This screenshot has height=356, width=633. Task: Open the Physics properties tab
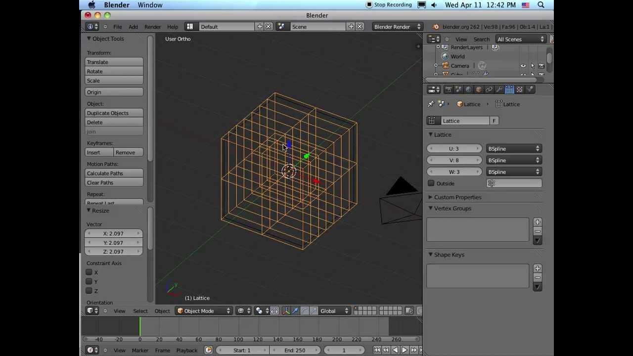tap(530, 89)
